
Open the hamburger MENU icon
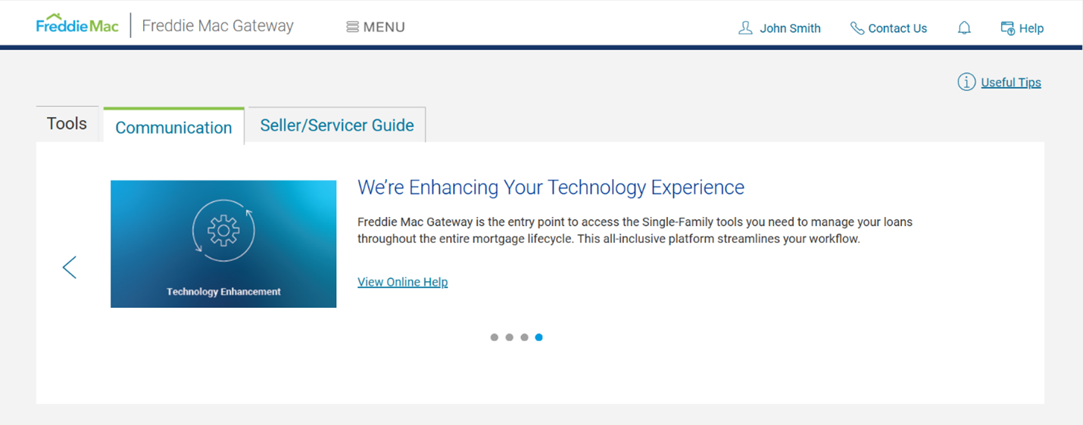(x=352, y=27)
